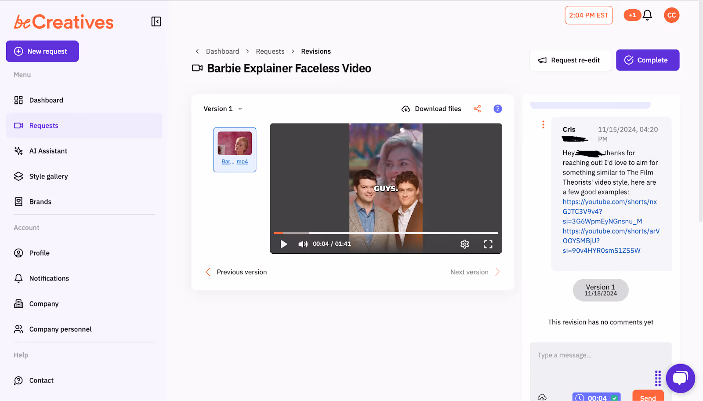
Task: Click the +1 notification count badge
Action: (632, 15)
